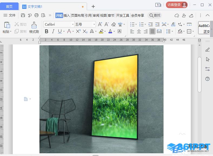Image resolution: width=213 pixels, height=156 pixels.
Task: Select the cursor tool in right sidebar
Action: [208, 59]
